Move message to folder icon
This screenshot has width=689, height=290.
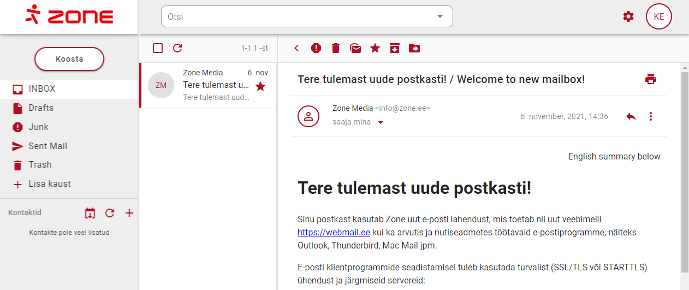(x=414, y=48)
